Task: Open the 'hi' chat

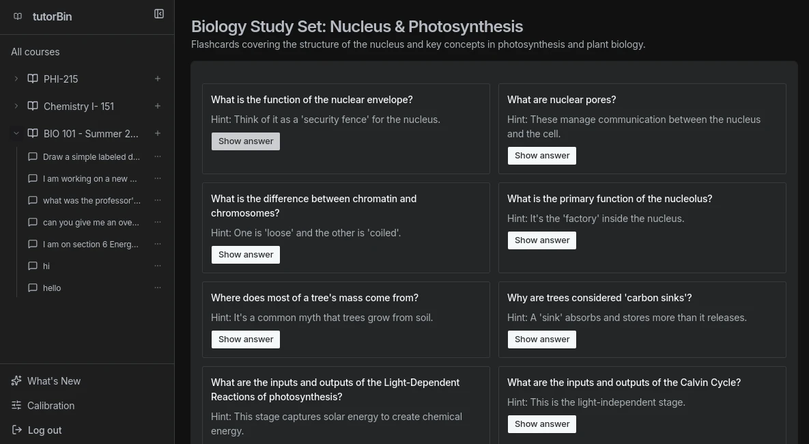Action: point(46,266)
